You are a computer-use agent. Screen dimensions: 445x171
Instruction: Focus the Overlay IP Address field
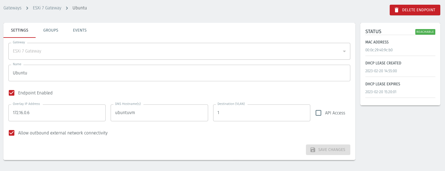pyautogui.click(x=57, y=113)
